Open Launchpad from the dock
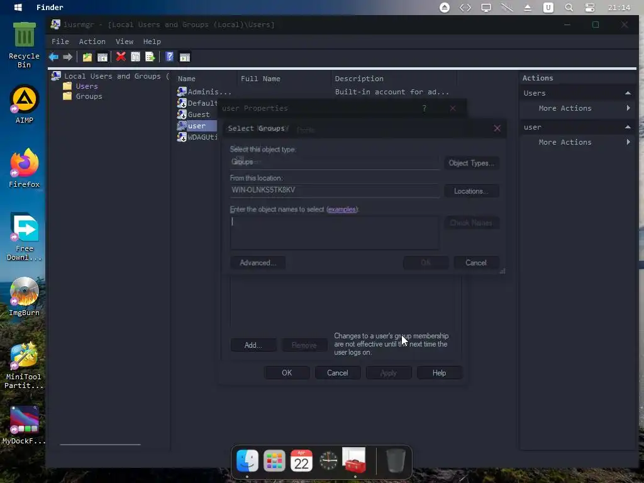Screen dimensions: 644x483 tap(274, 461)
